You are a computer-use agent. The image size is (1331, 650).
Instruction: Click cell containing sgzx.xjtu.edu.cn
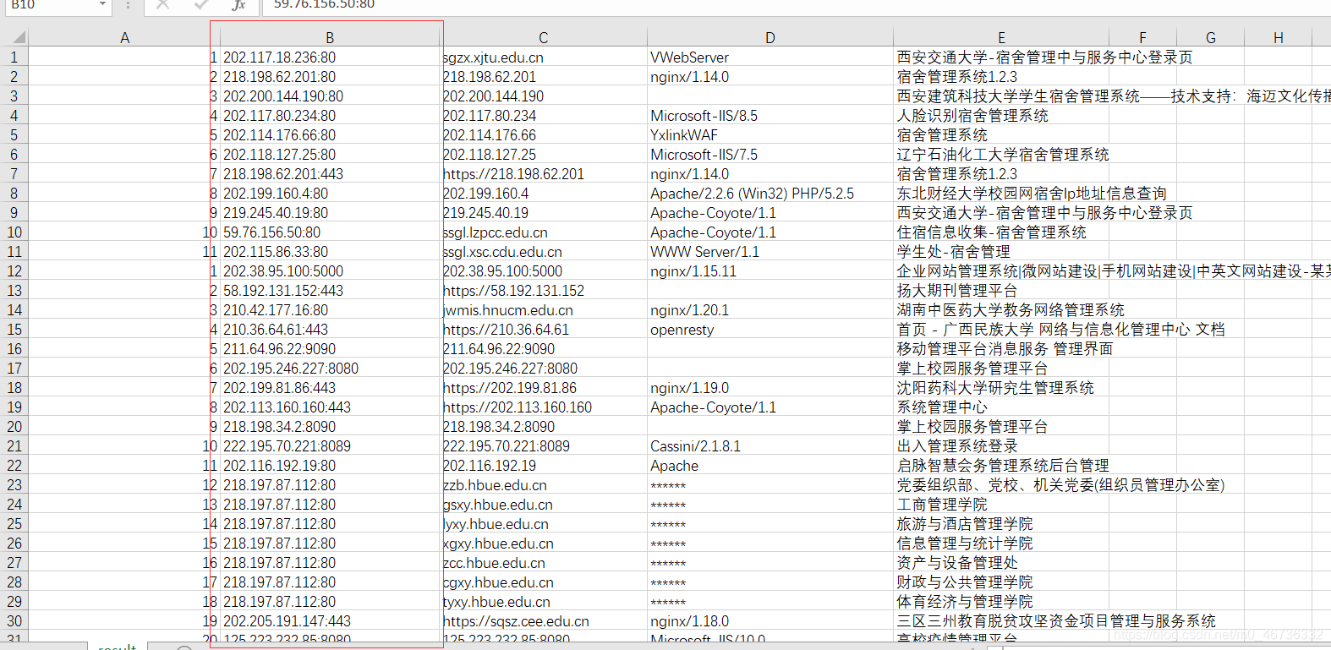click(544, 57)
